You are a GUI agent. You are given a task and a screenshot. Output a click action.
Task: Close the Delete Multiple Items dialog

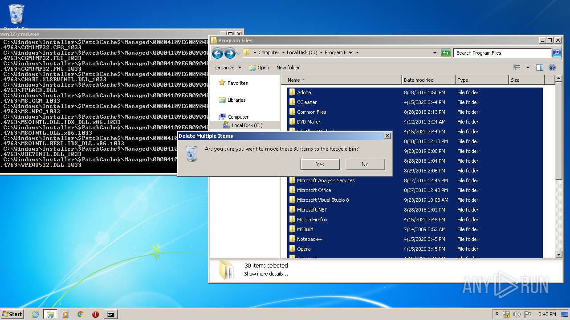point(387,136)
